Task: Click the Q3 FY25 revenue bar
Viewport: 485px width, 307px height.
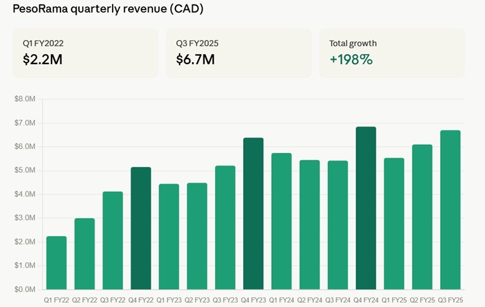Action: tap(450, 210)
